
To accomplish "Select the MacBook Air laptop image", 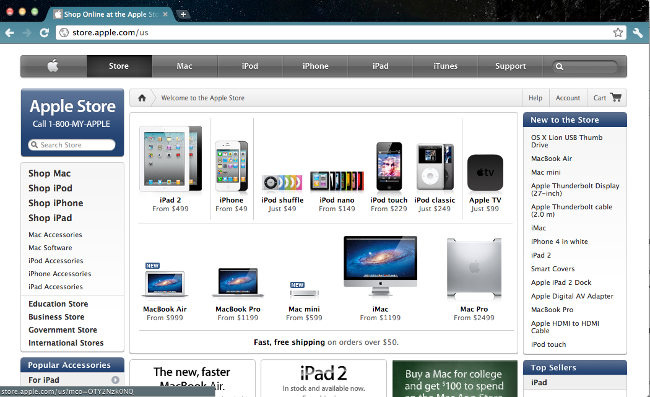I will coord(165,284).
